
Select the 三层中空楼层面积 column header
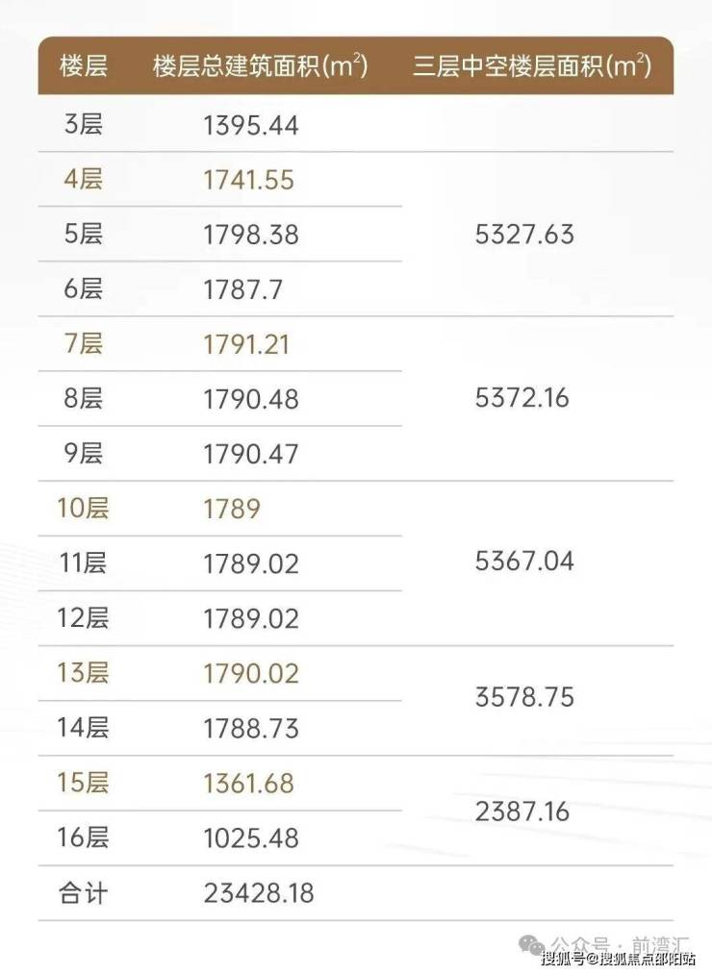point(532,66)
